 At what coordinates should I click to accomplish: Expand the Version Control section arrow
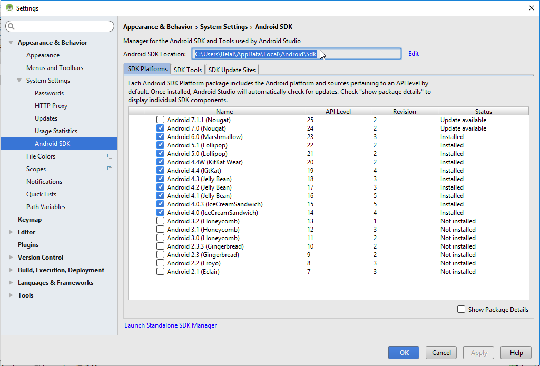11,258
